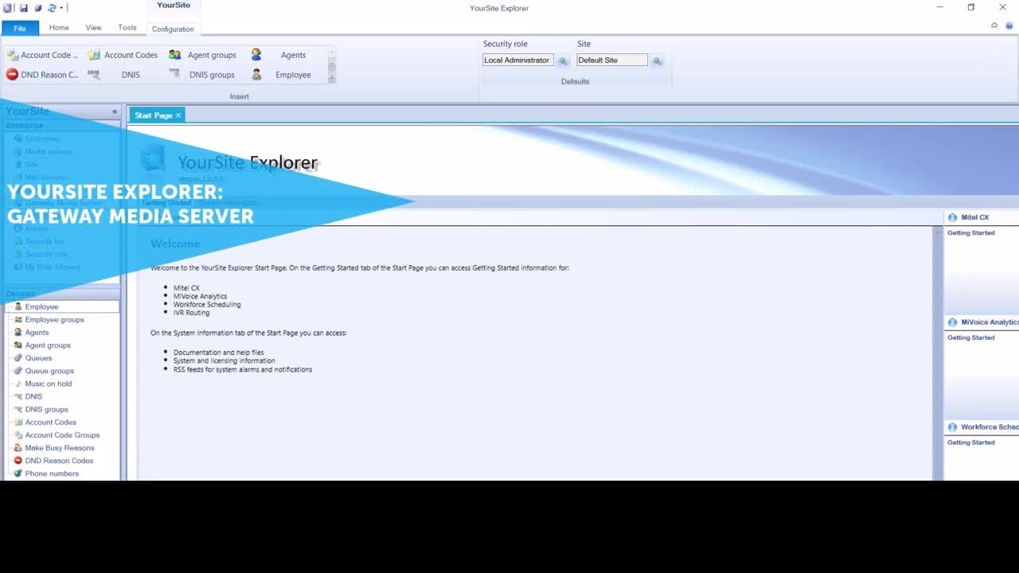The width and height of the screenshot is (1019, 573).
Task: Click the Site input field
Action: pyautogui.click(x=611, y=60)
